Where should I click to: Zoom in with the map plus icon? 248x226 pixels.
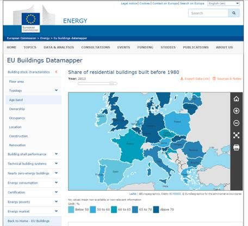point(236,111)
